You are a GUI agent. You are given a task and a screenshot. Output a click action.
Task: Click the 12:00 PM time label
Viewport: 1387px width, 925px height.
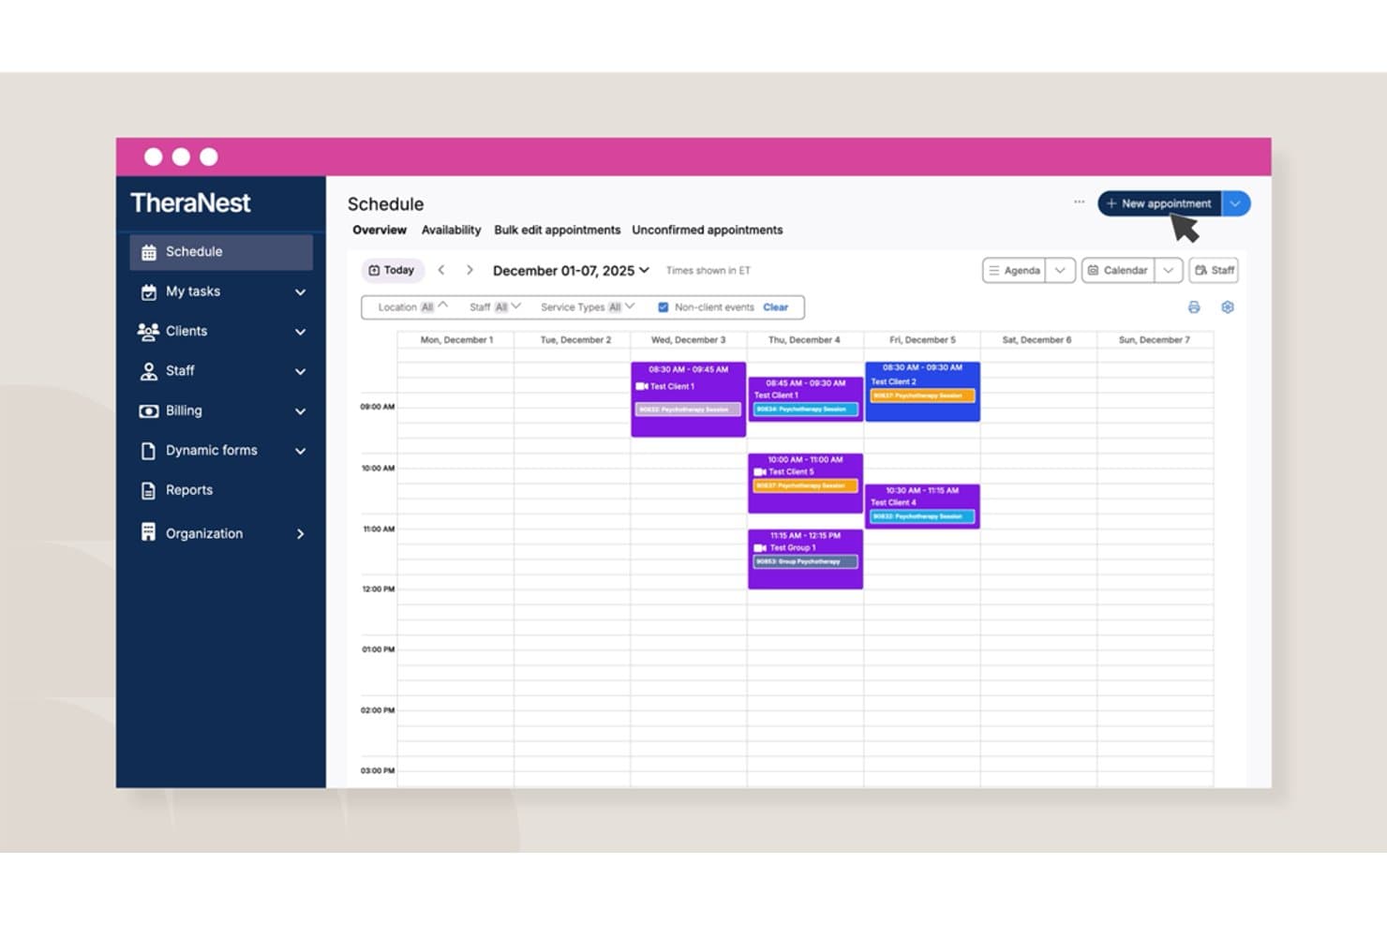[378, 589]
